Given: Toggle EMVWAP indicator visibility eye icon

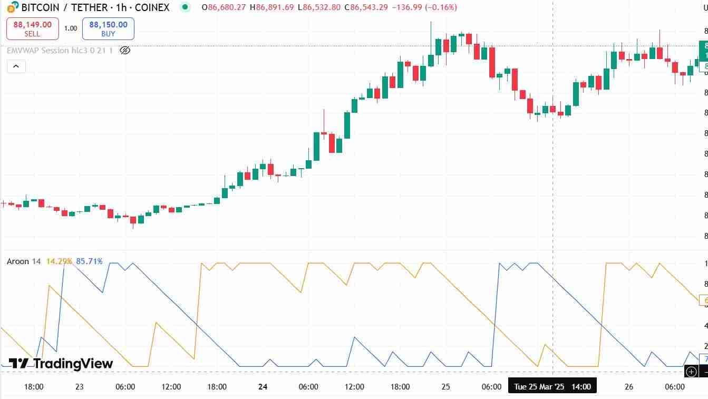Looking at the screenshot, I should tap(125, 51).
